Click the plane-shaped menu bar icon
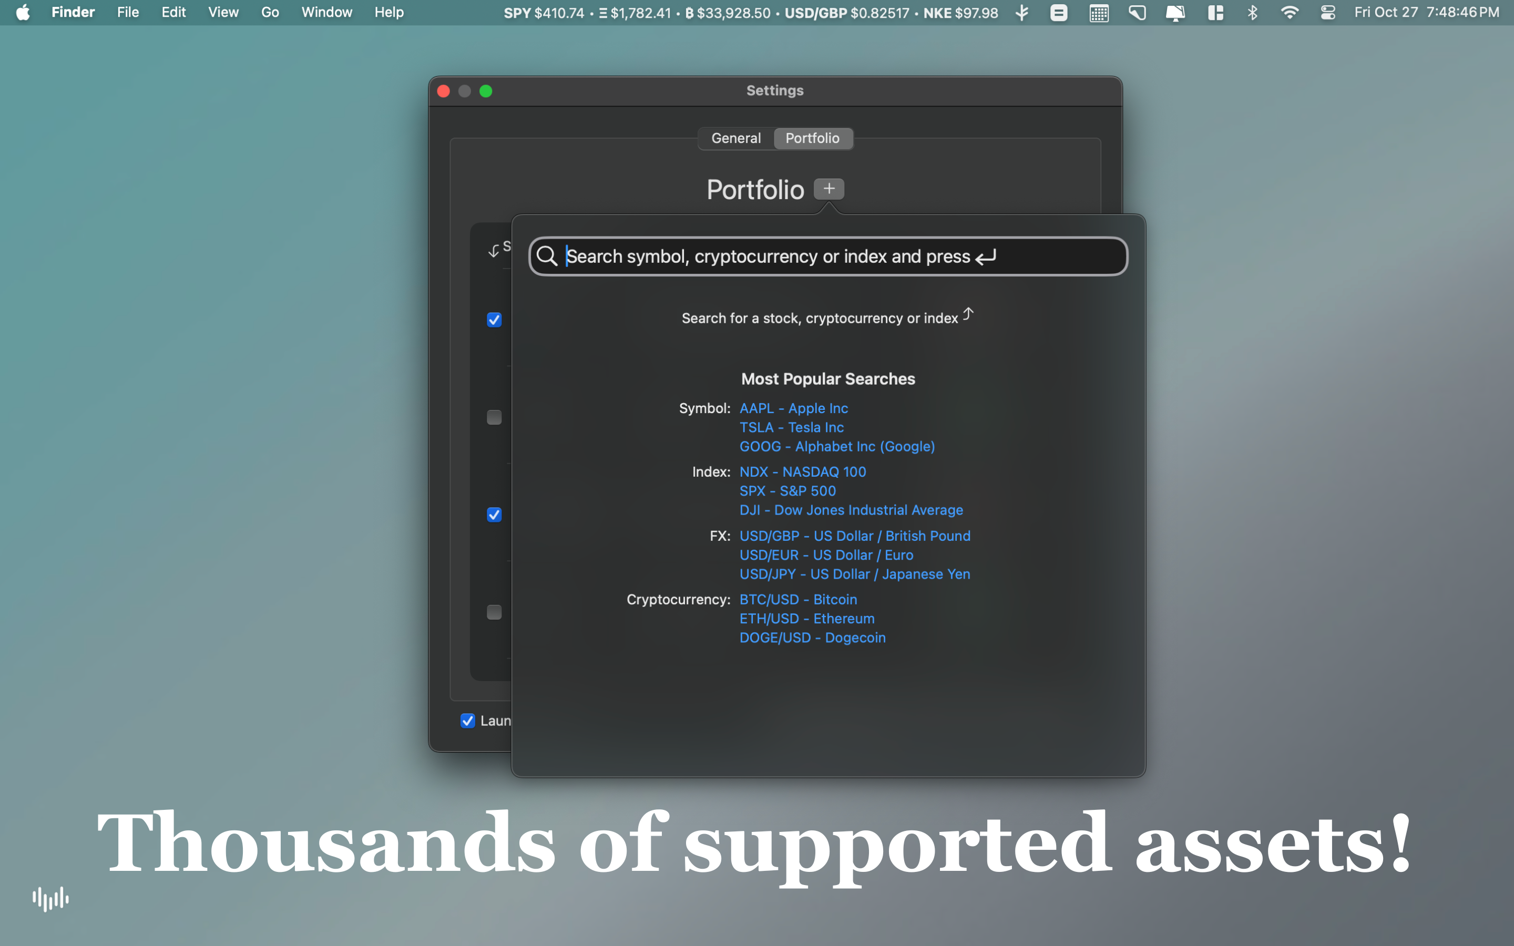 [1021, 13]
